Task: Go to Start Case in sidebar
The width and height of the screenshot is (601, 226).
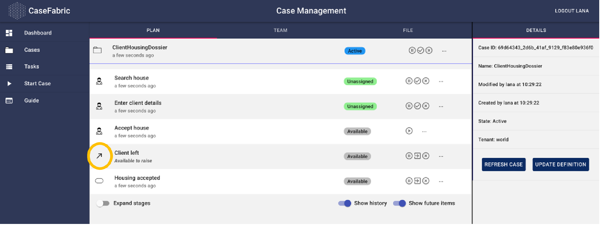Action: 38,84
